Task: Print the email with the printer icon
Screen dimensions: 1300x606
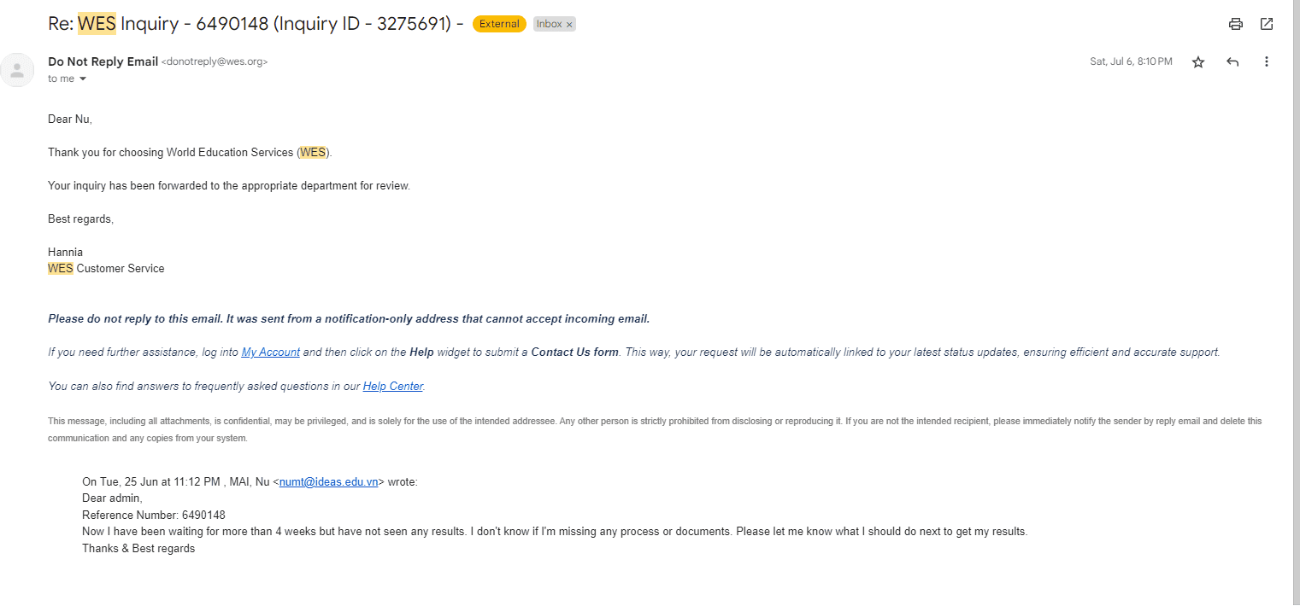Action: [1235, 24]
